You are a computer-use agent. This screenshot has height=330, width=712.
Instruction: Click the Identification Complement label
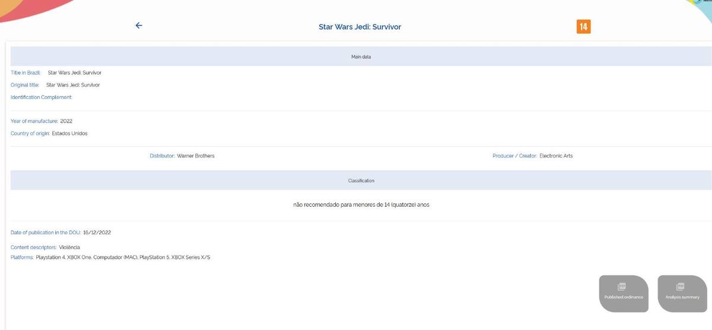click(x=42, y=97)
